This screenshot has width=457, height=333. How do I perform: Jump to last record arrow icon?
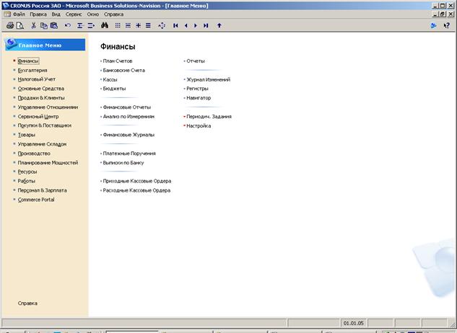click(x=206, y=26)
